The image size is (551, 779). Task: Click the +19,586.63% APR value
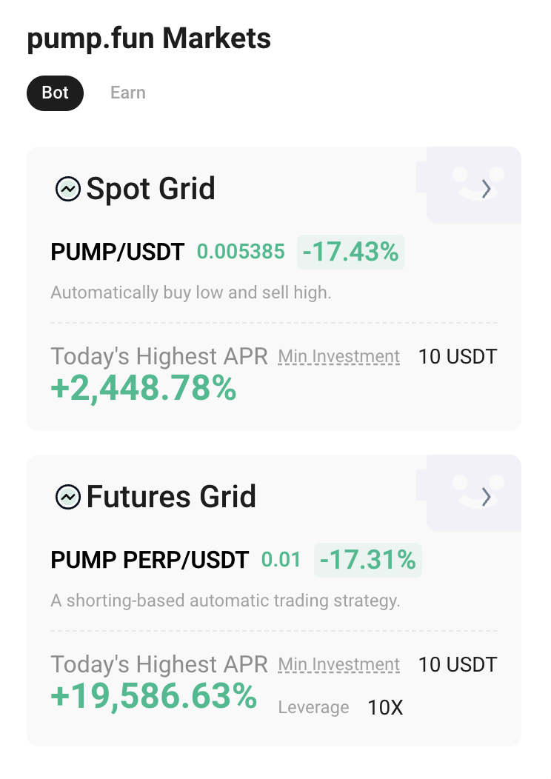coord(154,696)
